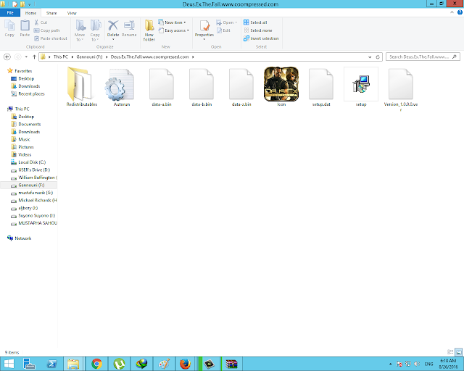Select the Redistributables folder
464x371 pixels.
pyautogui.click(x=82, y=86)
